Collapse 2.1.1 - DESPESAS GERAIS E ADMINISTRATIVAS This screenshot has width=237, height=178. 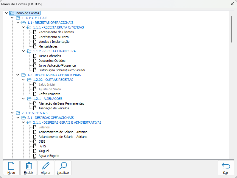point(24,122)
